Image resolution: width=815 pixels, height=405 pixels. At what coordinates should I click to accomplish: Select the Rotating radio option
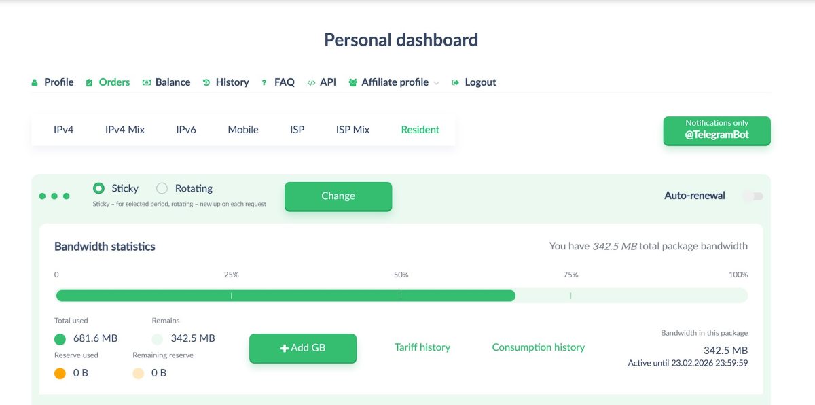click(x=162, y=188)
